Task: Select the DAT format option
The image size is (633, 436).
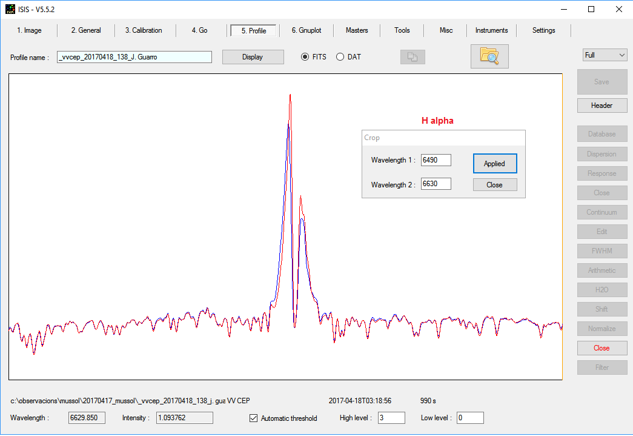Action: (x=340, y=57)
